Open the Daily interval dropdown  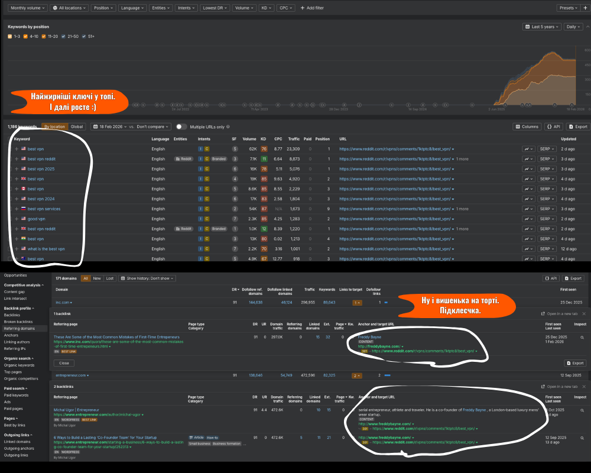[x=573, y=27]
